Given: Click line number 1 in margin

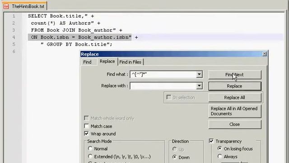Looking at the screenshot, I should click(x=14, y=16).
